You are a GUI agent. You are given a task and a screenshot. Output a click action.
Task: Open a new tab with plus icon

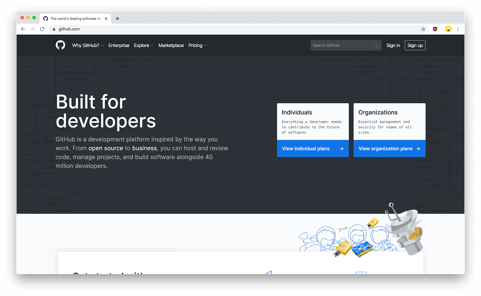click(x=117, y=19)
